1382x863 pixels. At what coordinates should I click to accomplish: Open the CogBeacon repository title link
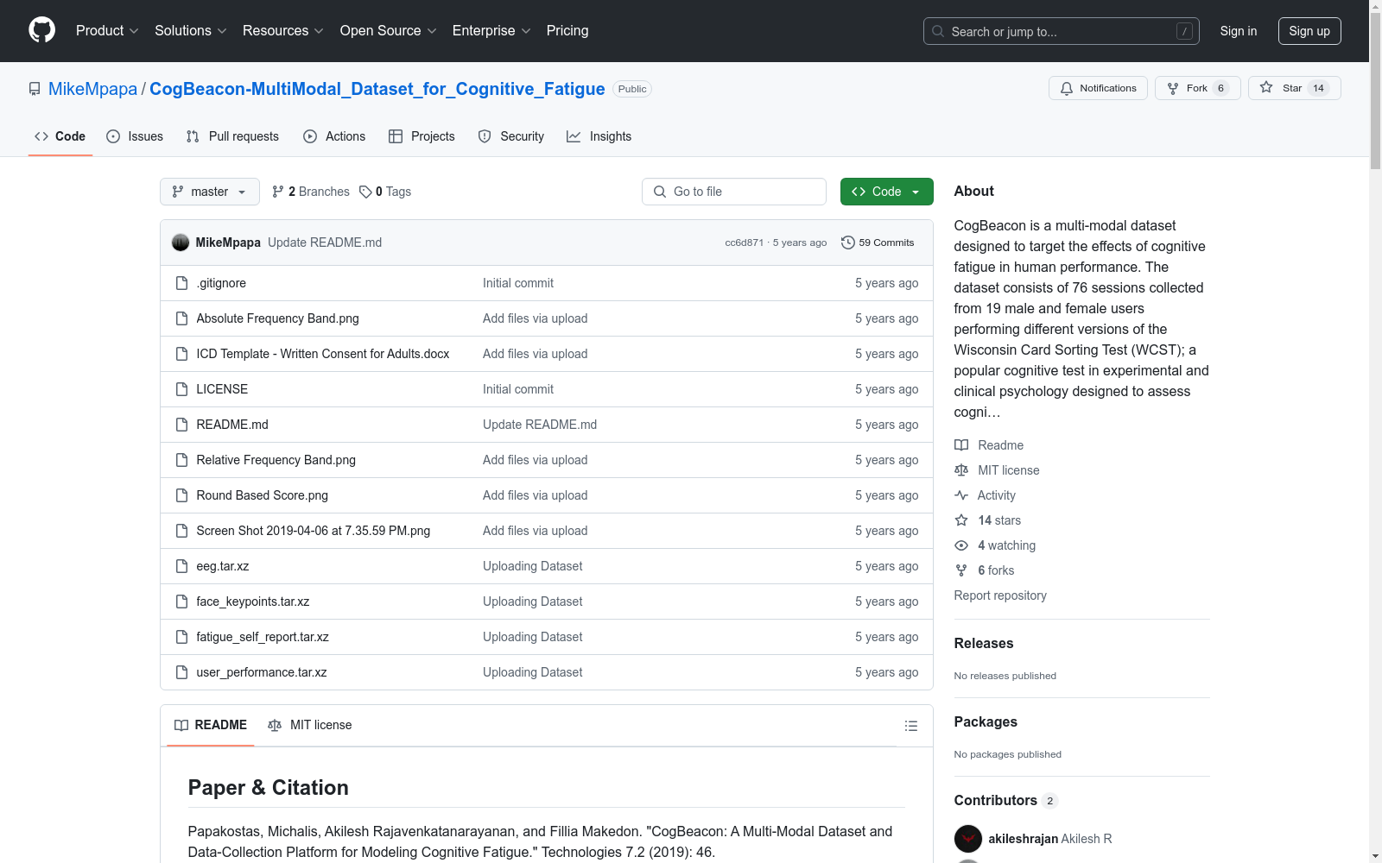click(x=377, y=89)
